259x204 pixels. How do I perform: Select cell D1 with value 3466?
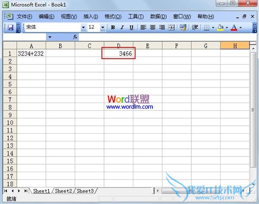(119, 53)
